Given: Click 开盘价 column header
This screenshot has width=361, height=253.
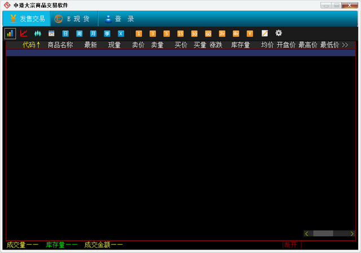Looking at the screenshot, I should [286, 45].
